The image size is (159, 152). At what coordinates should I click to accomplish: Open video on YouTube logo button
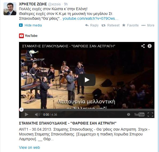tap(139, 115)
